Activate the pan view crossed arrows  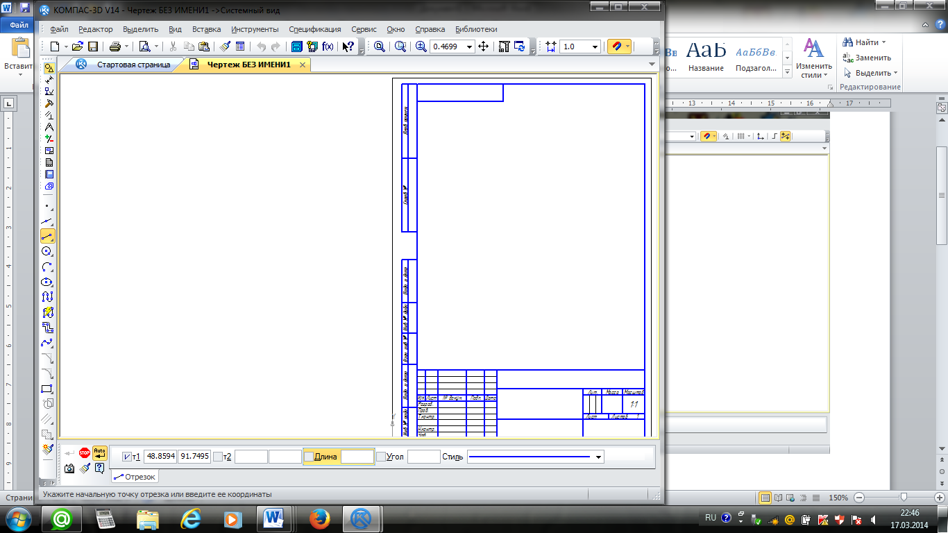click(484, 46)
